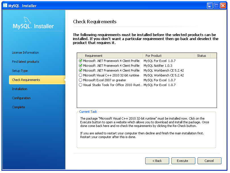Select the Check Requirements step
The width and height of the screenshot is (230, 173).
tap(37, 80)
